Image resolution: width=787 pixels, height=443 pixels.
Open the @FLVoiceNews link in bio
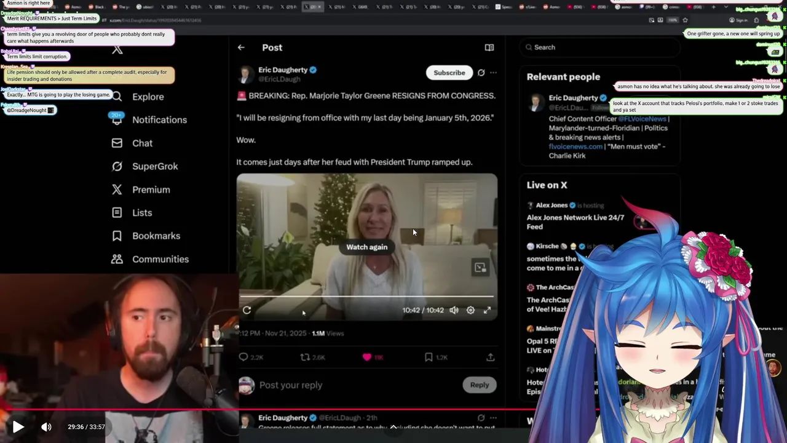tap(642, 119)
